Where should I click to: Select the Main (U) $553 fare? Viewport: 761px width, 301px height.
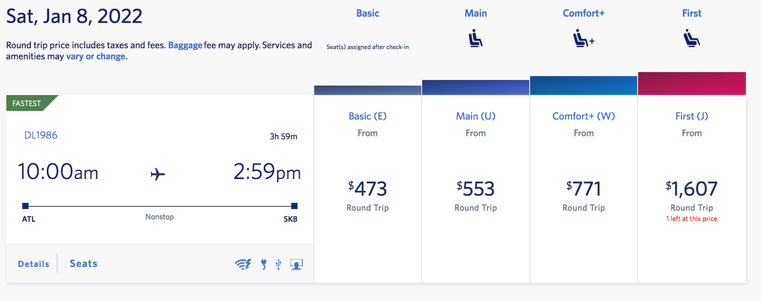click(476, 189)
